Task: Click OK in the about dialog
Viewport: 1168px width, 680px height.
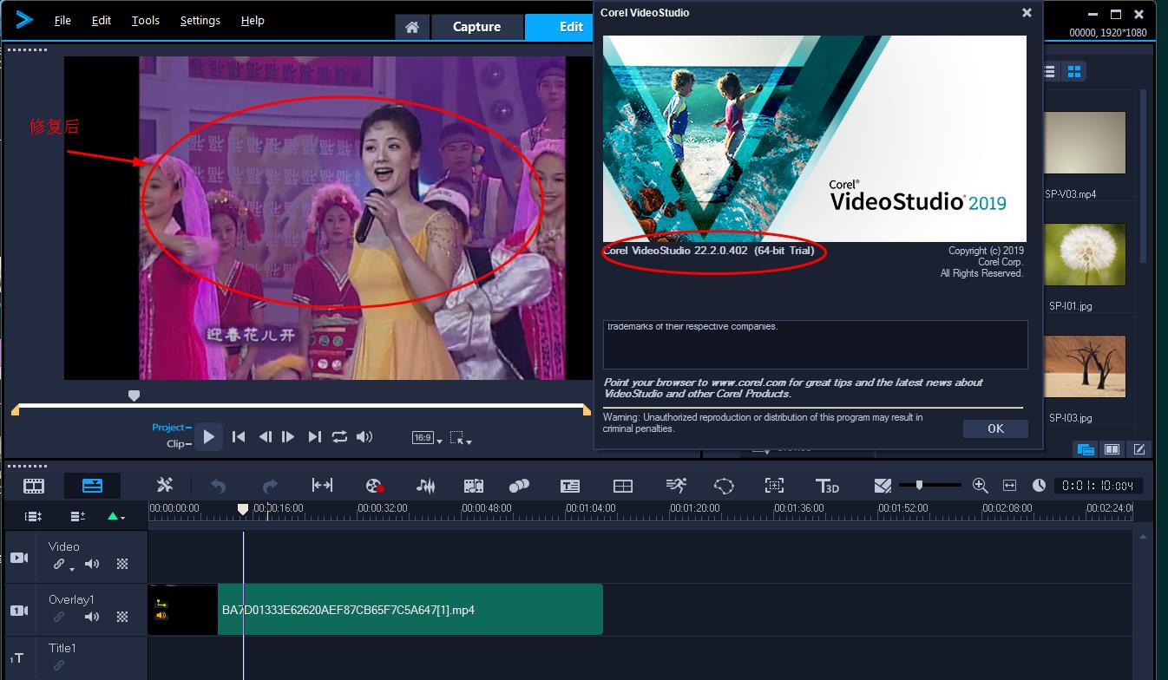Action: click(995, 428)
